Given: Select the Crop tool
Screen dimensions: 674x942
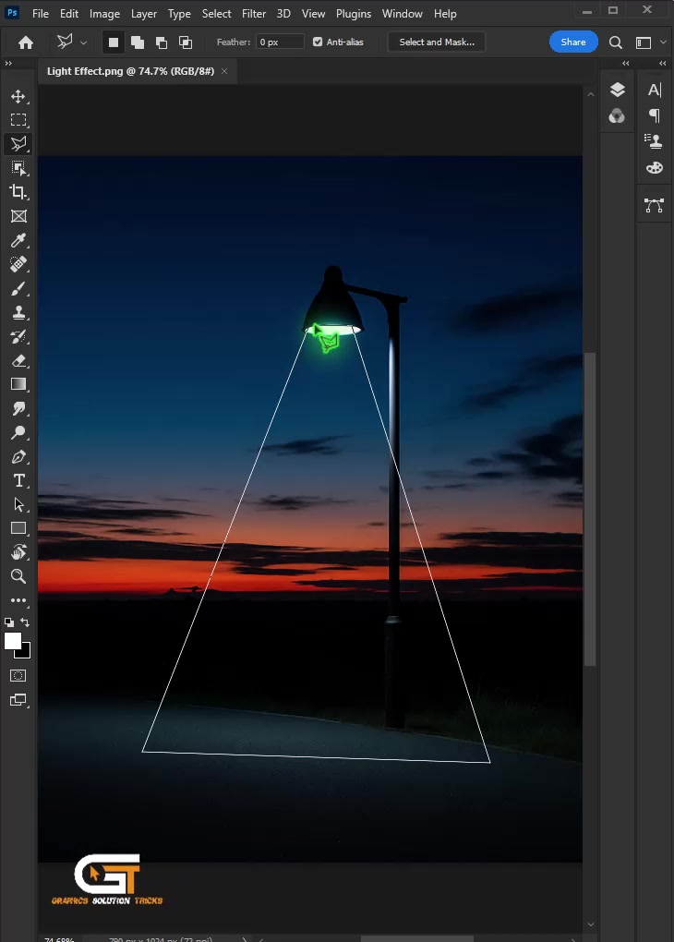Looking at the screenshot, I should click(x=18, y=192).
